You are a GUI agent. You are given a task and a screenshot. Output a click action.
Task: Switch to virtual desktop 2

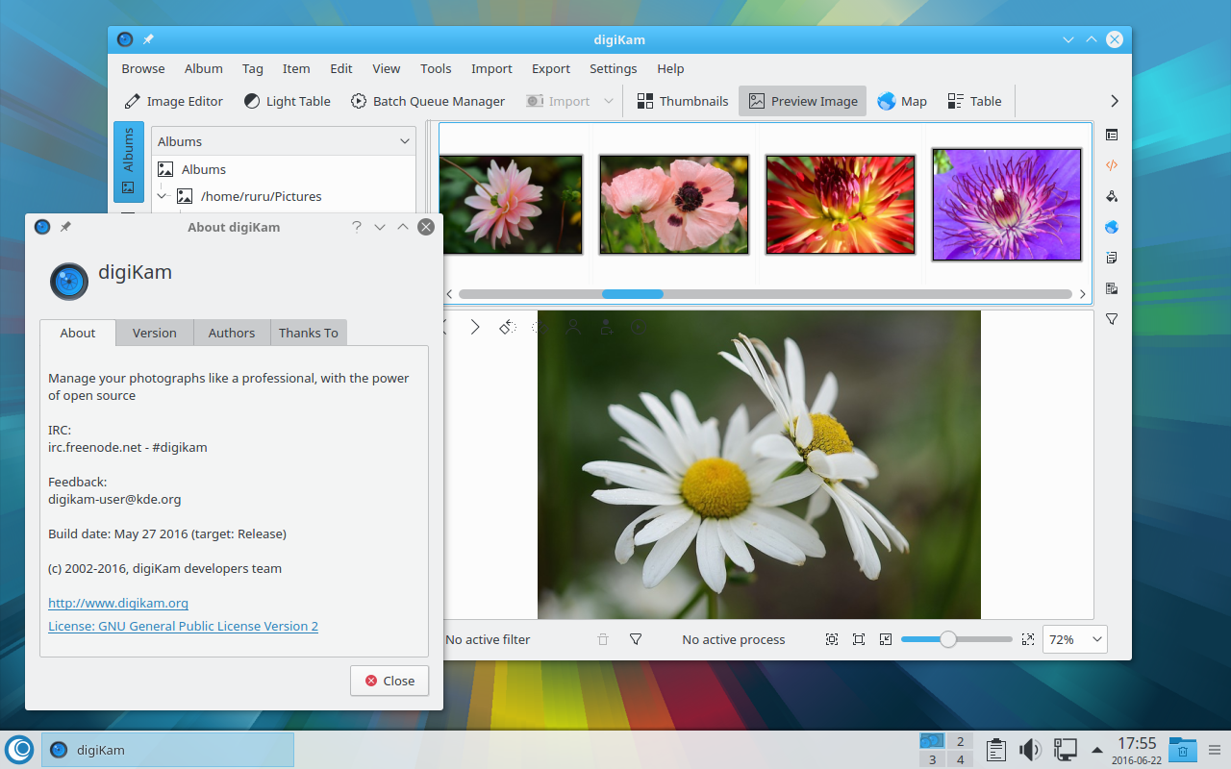tap(959, 741)
